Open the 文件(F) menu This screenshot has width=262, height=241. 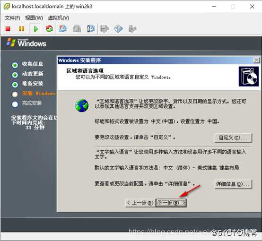click(x=12, y=18)
